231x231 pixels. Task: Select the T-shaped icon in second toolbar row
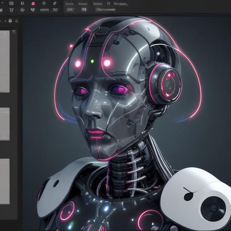coord(11,10)
